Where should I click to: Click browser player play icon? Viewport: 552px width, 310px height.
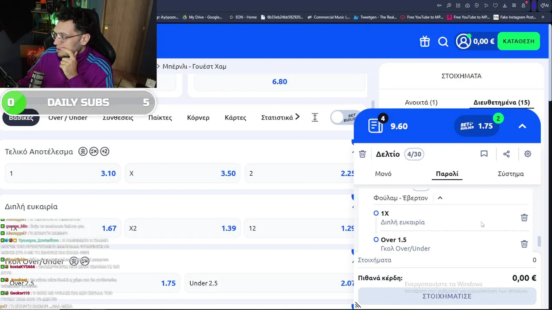click(x=486, y=6)
